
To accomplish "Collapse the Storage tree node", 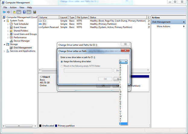I will click(x=5, y=44).
